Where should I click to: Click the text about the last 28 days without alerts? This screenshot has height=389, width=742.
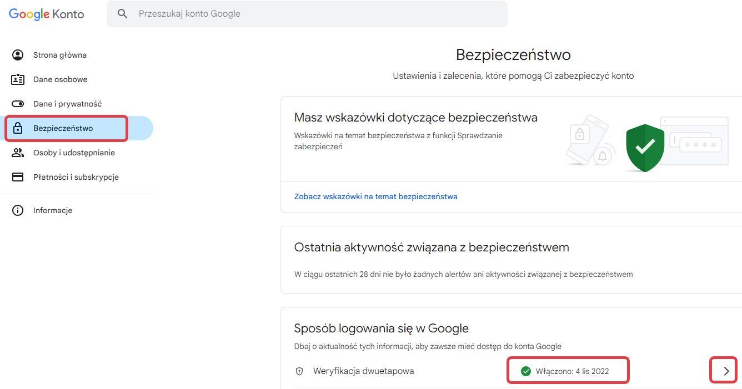coord(463,274)
